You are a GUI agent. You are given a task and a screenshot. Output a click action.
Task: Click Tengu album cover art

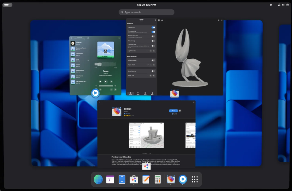tap(106, 50)
